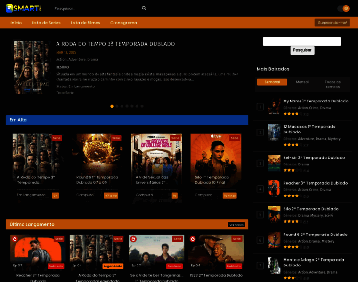Click the sidebar Pesquisar button

click(x=302, y=50)
